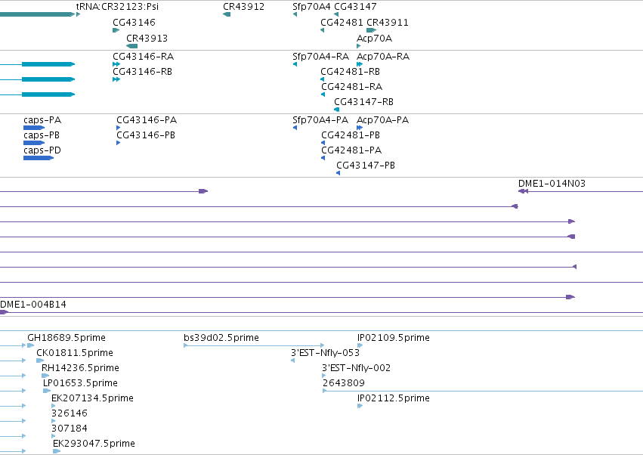Select the CG43147 gene label
643x455 pixels.
pyautogui.click(x=355, y=7)
